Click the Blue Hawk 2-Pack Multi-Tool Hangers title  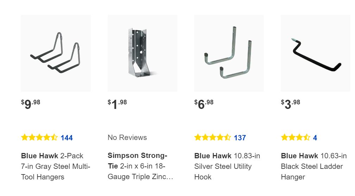[x=56, y=166]
